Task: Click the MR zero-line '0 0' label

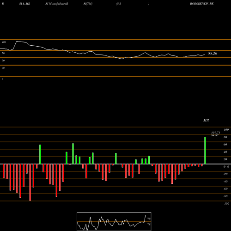Action: [226, 167]
